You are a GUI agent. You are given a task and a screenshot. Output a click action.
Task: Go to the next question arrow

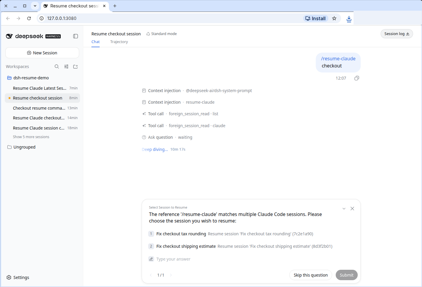tap(171, 275)
